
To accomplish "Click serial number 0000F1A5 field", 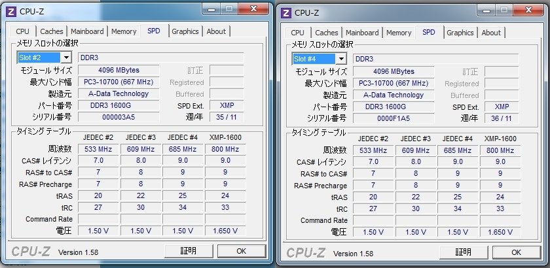I will click(x=394, y=118).
